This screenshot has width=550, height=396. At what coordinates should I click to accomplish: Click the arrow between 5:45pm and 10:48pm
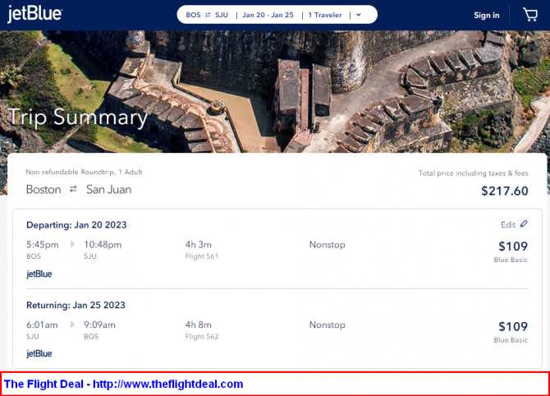click(71, 244)
